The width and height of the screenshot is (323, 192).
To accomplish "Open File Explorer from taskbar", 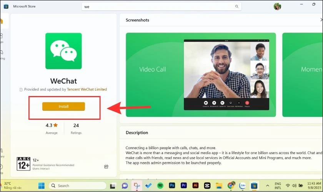I will [219, 185].
